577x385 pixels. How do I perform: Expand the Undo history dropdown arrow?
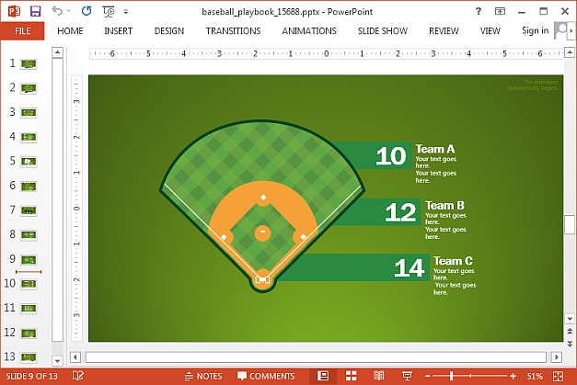(x=69, y=11)
